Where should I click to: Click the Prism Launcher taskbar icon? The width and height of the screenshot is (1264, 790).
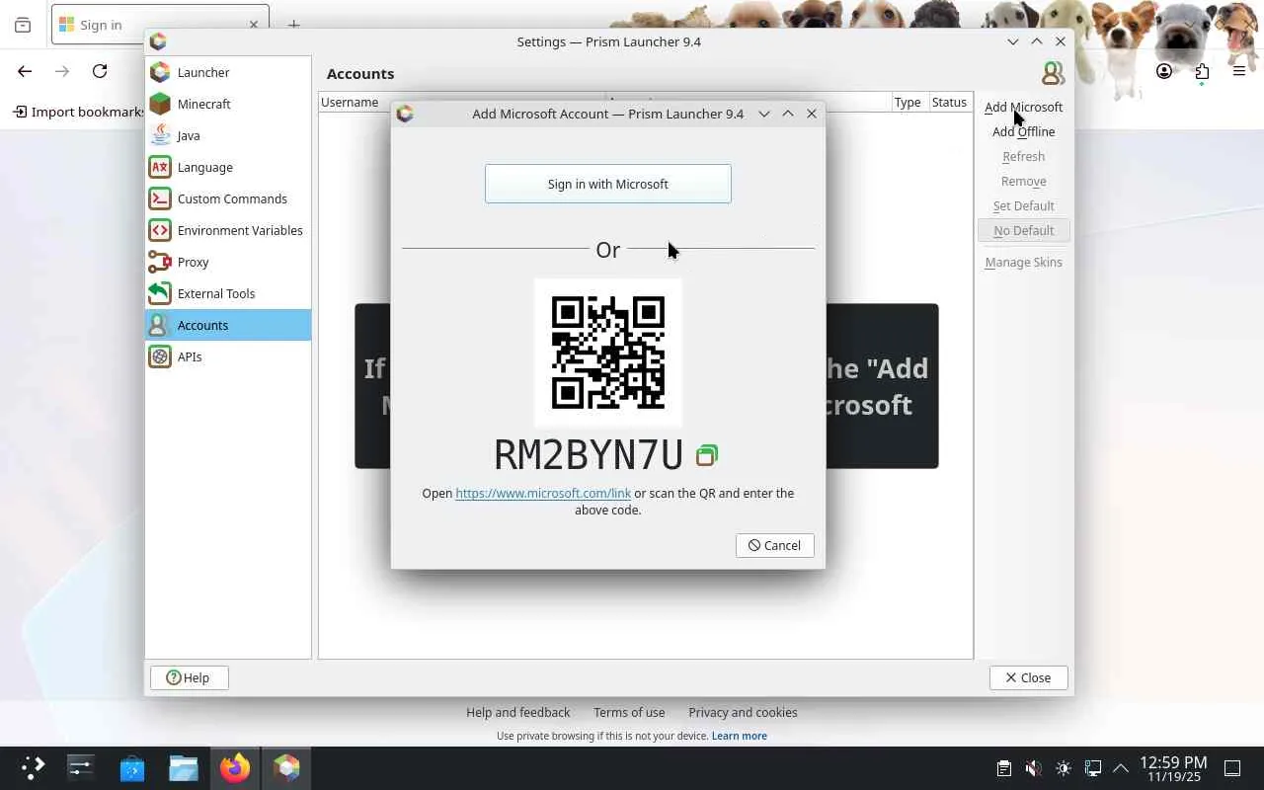coord(286,768)
